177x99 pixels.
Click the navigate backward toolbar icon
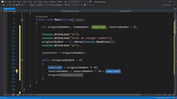[x=3, y=5]
